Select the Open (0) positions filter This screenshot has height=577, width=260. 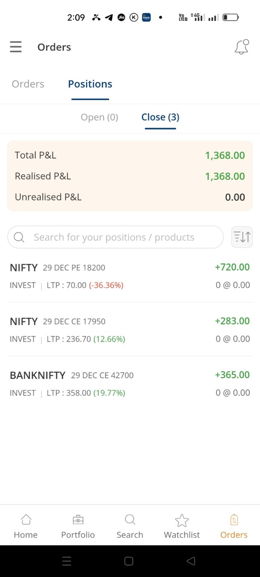point(99,117)
